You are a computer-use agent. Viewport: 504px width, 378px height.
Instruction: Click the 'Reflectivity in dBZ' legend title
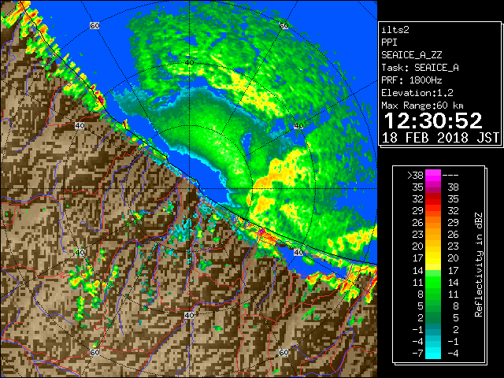pos(478,265)
